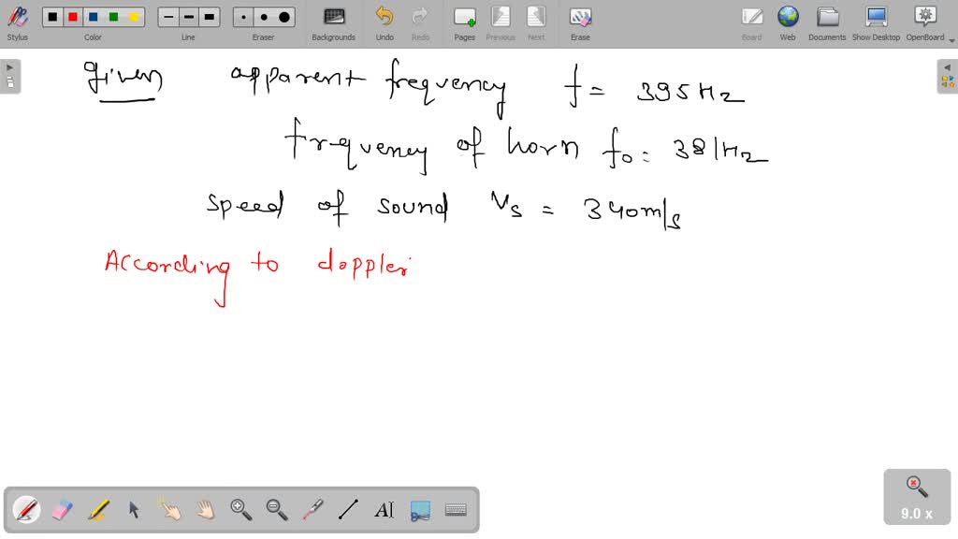Select the Hand scroll page tool

[x=205, y=509]
